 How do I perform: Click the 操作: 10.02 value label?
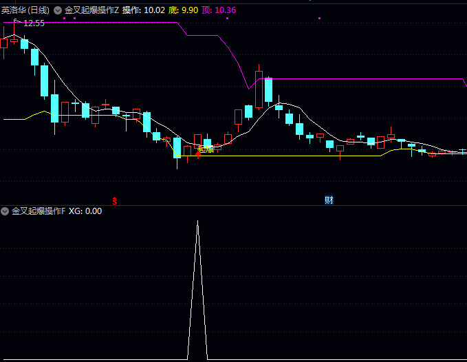click(x=143, y=10)
